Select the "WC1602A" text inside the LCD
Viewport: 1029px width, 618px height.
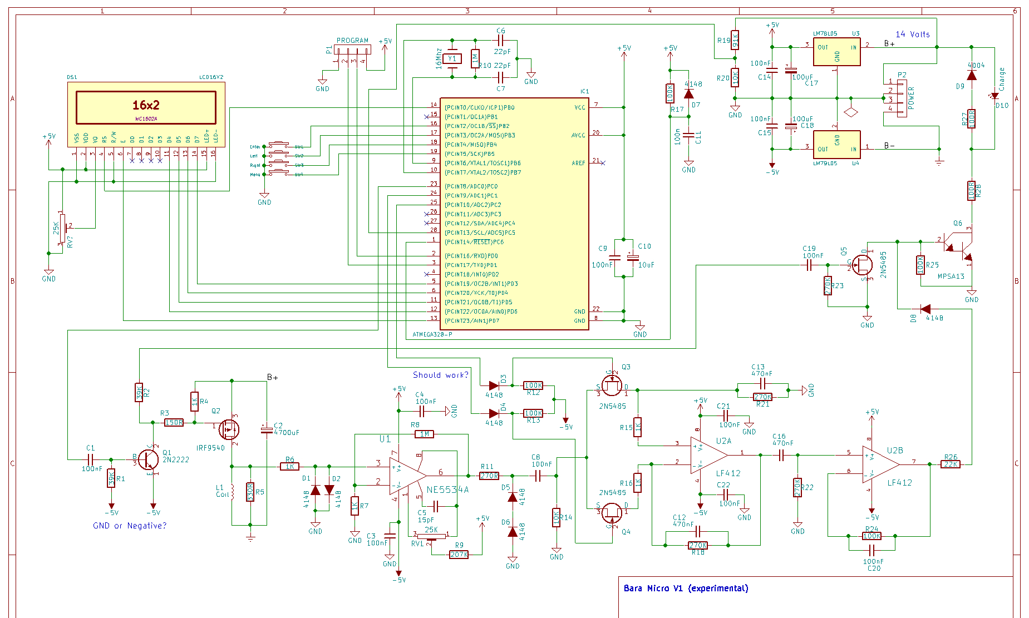tap(146, 118)
